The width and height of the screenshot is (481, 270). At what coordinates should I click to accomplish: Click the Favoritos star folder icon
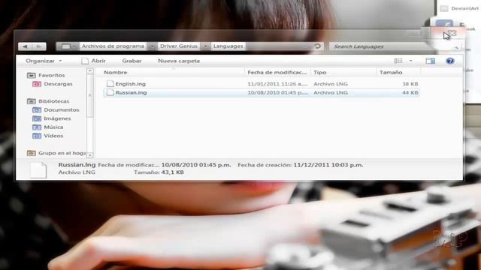coord(32,75)
